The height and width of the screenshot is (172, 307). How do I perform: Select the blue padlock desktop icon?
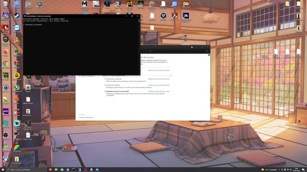(5, 87)
